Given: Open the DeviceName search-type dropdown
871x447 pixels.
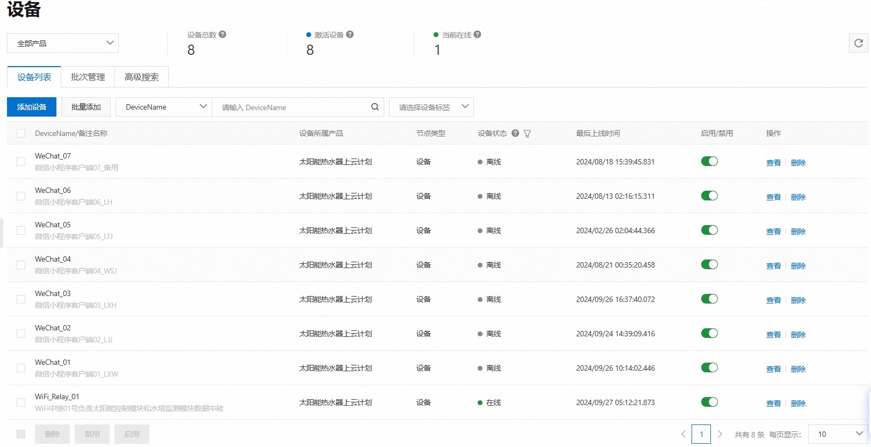Looking at the screenshot, I should pos(164,107).
